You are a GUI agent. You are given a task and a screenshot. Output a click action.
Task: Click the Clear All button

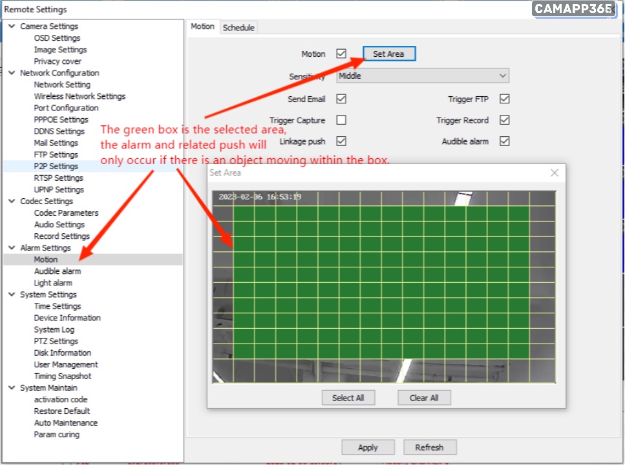point(424,398)
